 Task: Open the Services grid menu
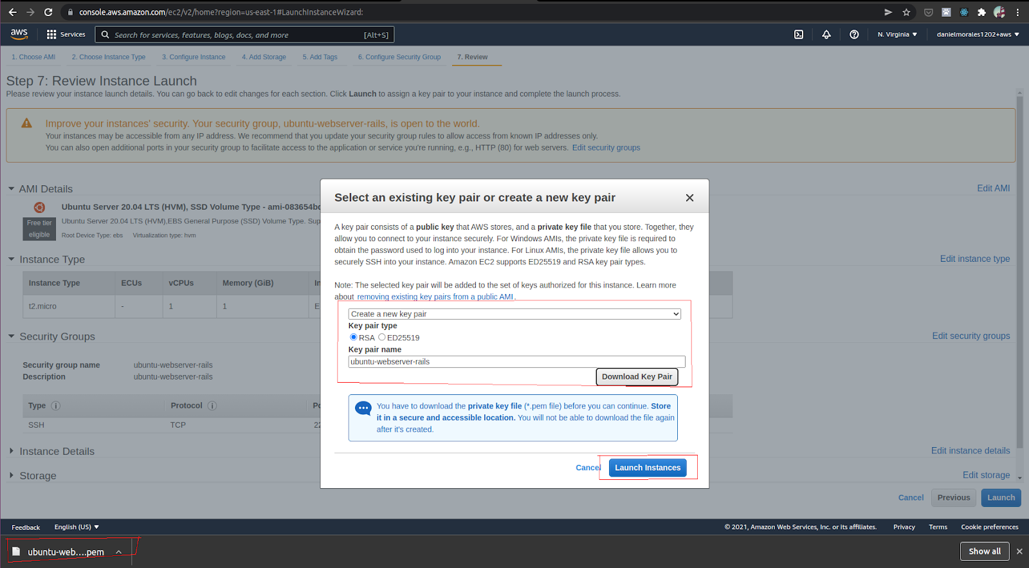66,35
